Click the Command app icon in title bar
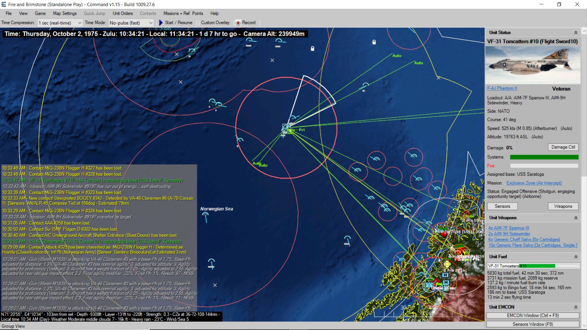Viewport: 587px width, 330px height. pyautogui.click(x=4, y=4)
